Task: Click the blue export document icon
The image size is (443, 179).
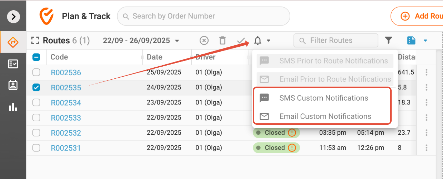Action: coord(411,41)
